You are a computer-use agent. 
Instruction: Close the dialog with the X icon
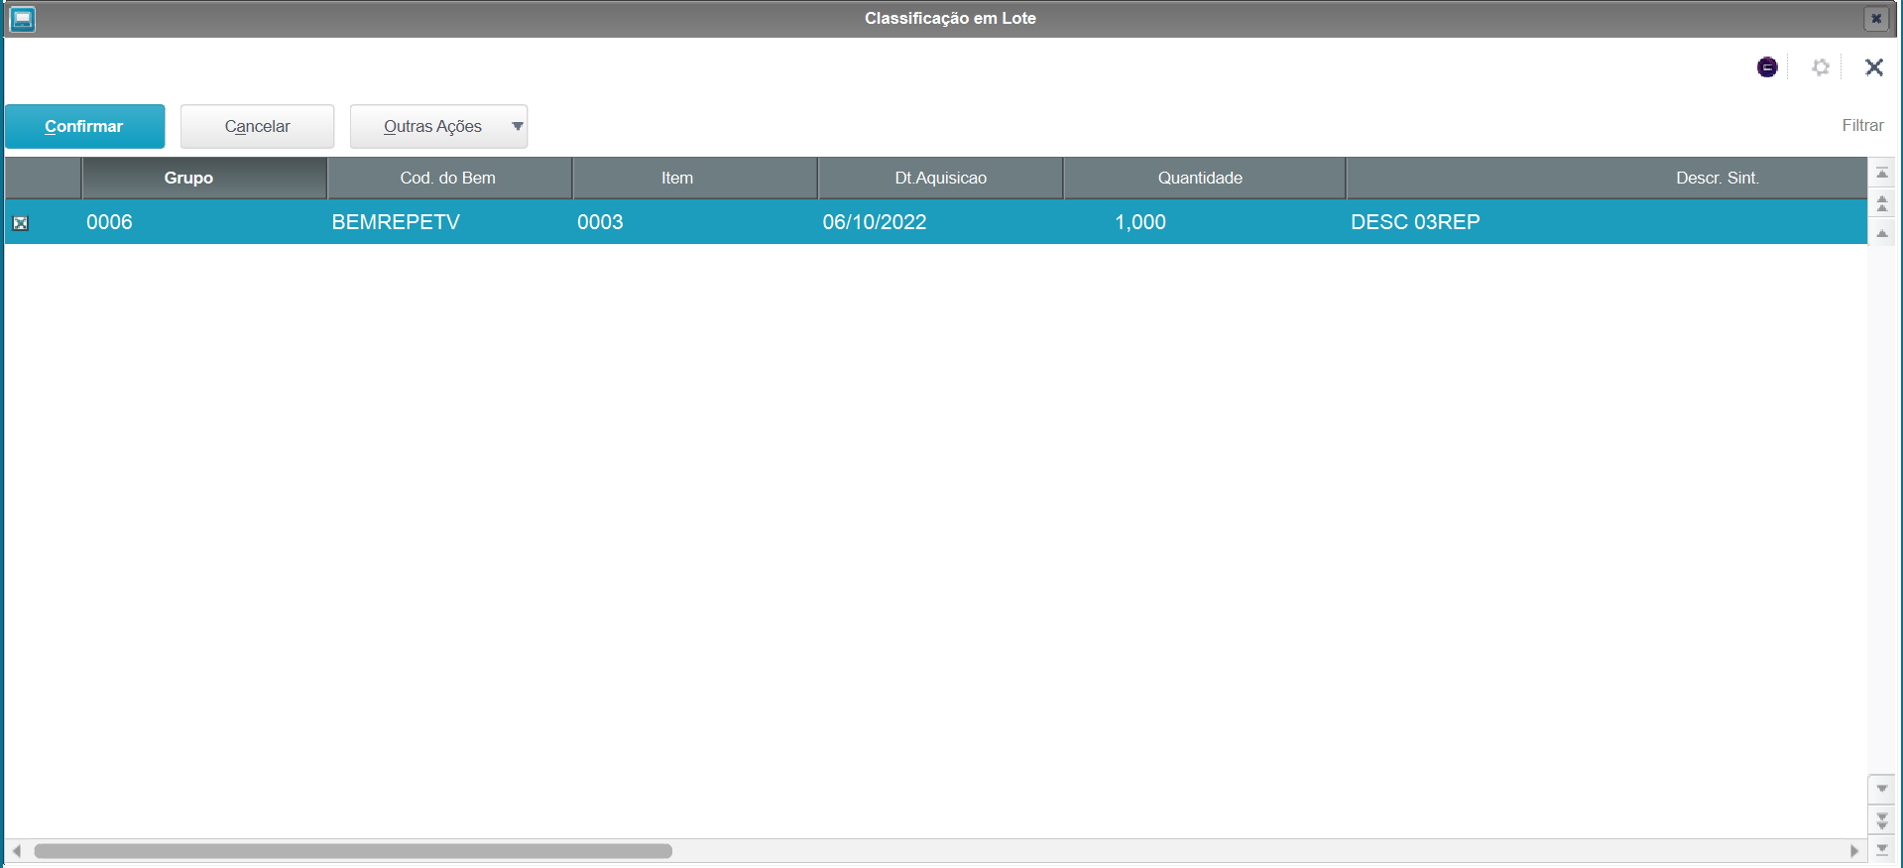click(1873, 67)
